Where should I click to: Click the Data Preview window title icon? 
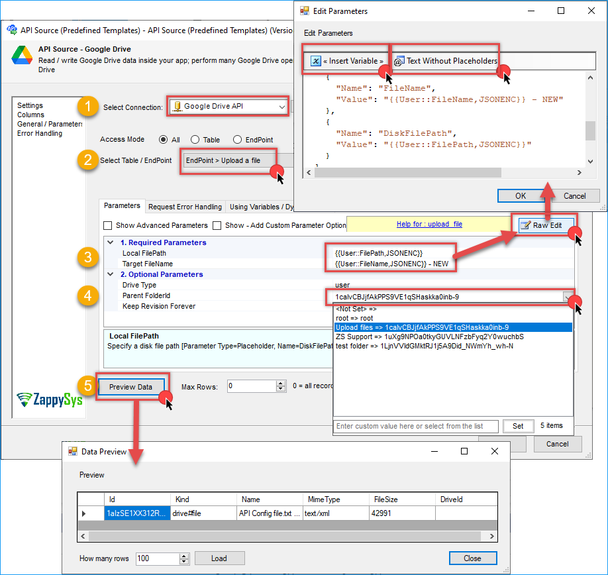72,451
